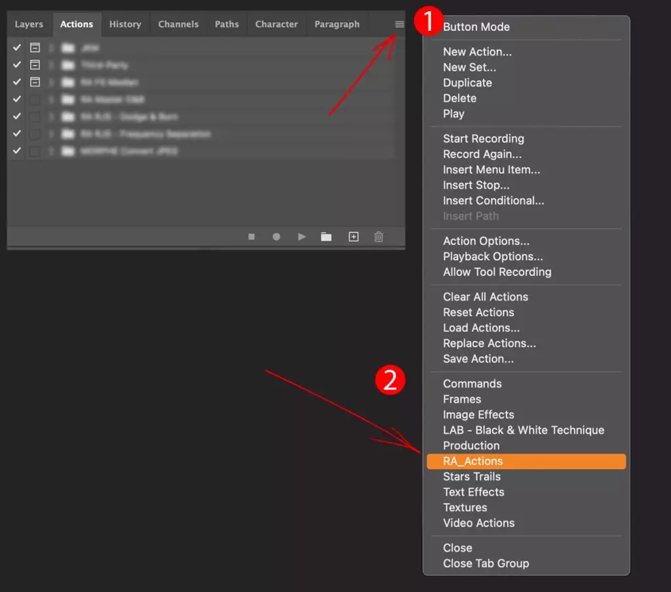Uncheck the checkmark on the FS Median set
The width and height of the screenshot is (671, 592).
tap(16, 82)
